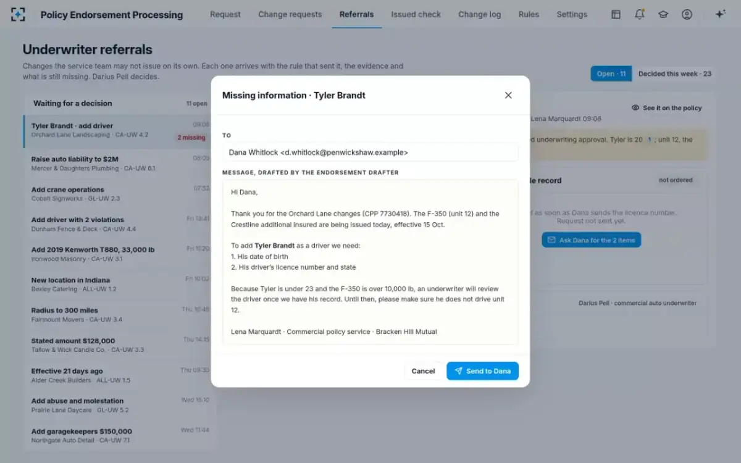Send the drafted message to Dana
Viewport: 741px width, 463px height.
[x=482, y=371]
